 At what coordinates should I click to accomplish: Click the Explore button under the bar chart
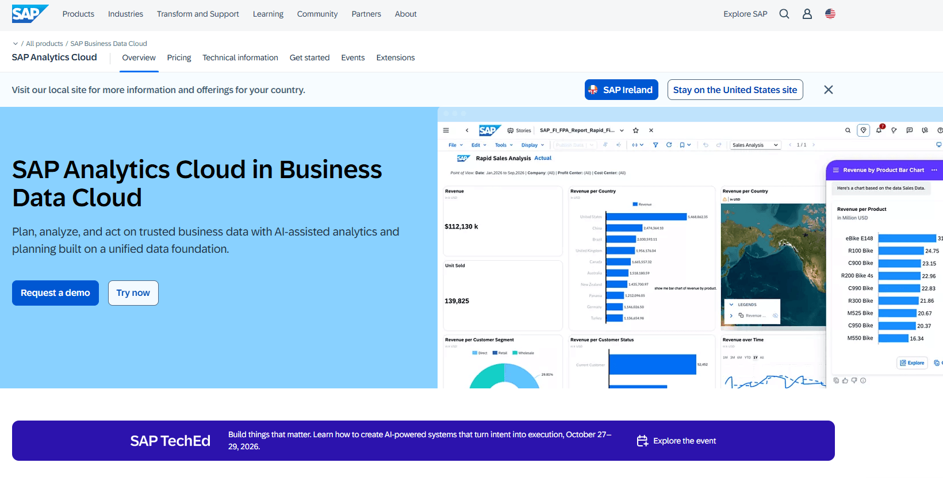[913, 363]
